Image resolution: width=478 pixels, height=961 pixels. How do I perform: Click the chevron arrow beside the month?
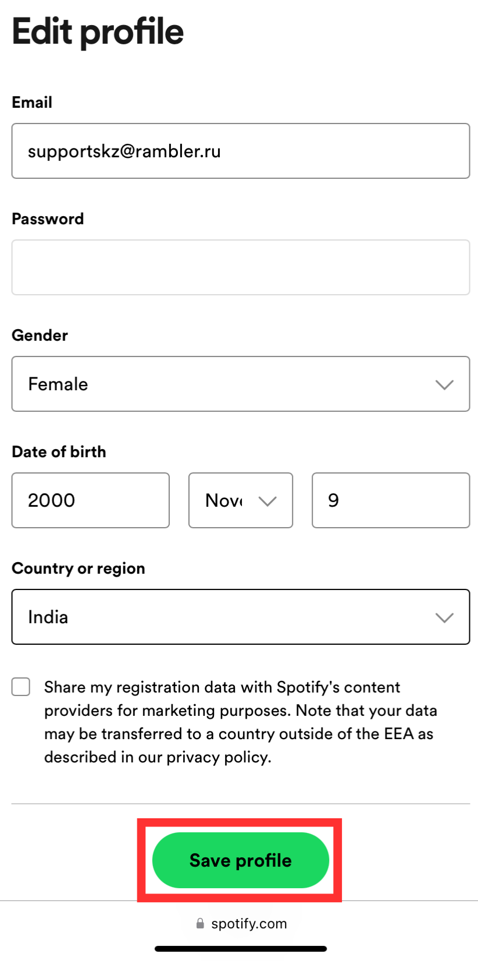point(267,501)
